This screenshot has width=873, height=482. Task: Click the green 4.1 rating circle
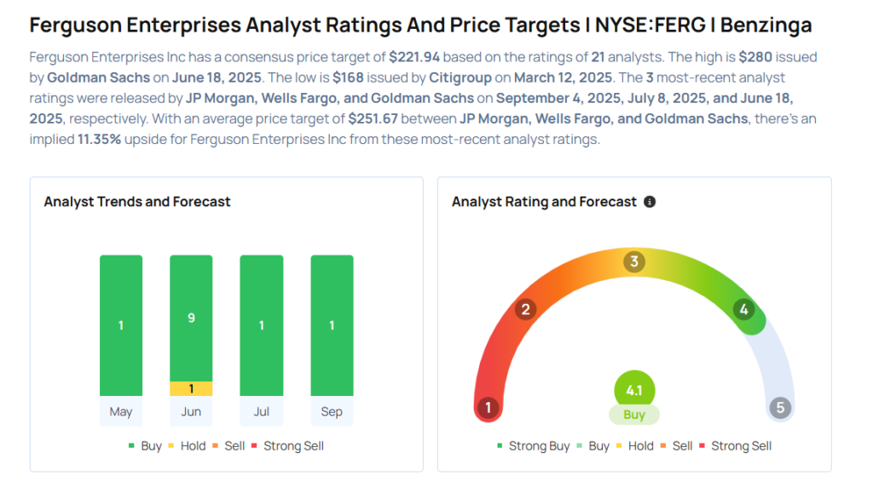pos(633,390)
